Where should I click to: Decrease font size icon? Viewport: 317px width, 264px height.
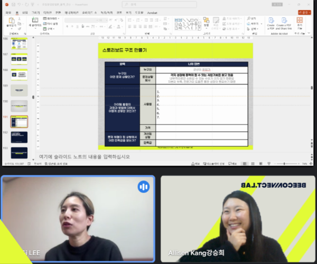(116, 20)
